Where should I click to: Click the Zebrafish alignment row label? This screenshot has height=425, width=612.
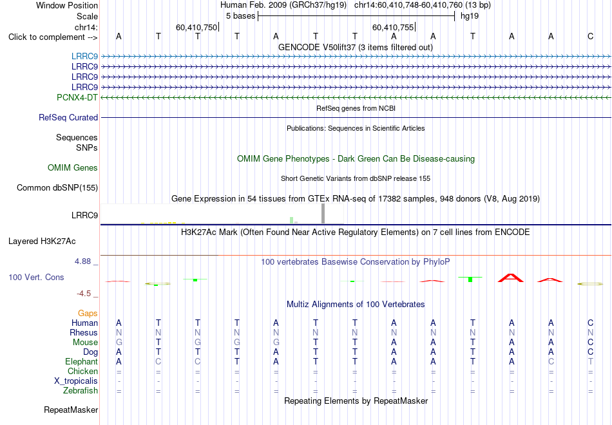click(x=81, y=391)
